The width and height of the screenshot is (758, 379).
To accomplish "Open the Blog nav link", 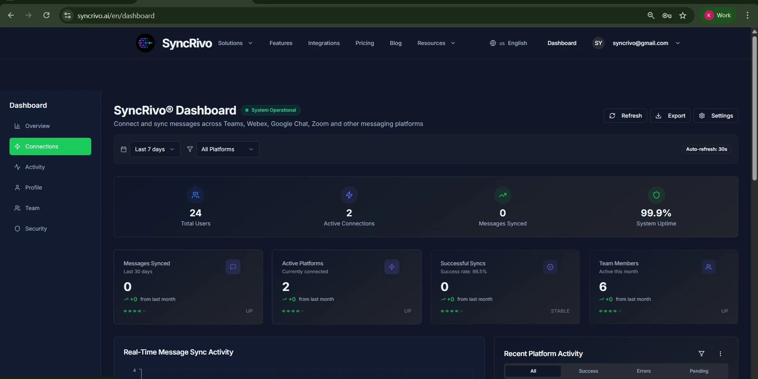I will point(395,43).
